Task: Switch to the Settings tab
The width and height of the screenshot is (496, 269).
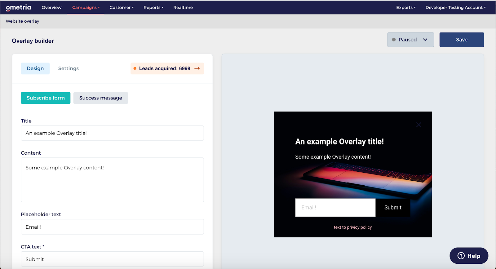Action: 69,68
